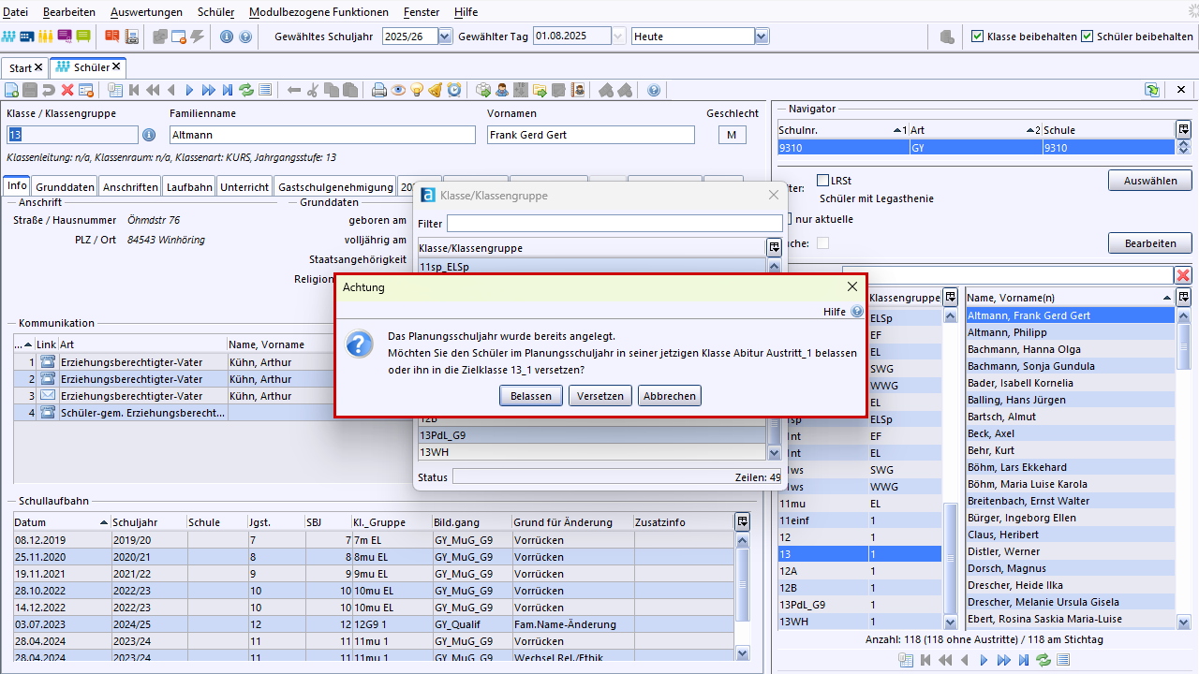Click the orange book icon in main toolbar
Viewport: 1199px width, 674px height.
click(112, 37)
